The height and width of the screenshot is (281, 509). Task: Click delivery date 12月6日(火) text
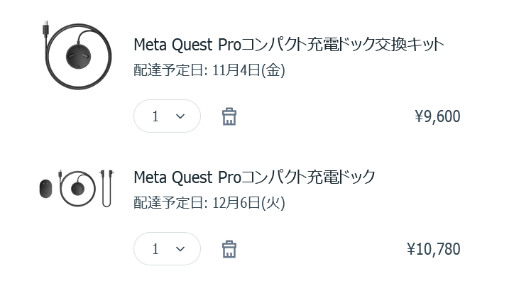click(248, 203)
